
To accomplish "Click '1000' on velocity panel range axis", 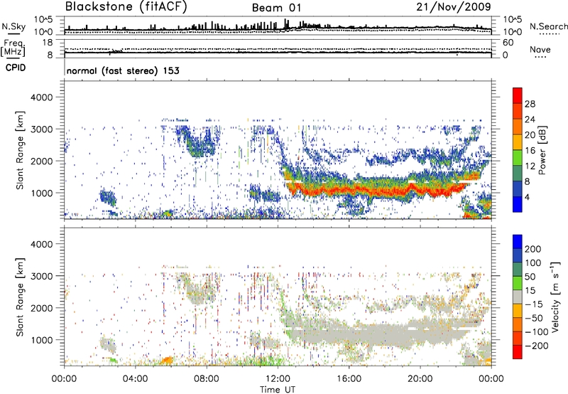I will pyautogui.click(x=41, y=341).
